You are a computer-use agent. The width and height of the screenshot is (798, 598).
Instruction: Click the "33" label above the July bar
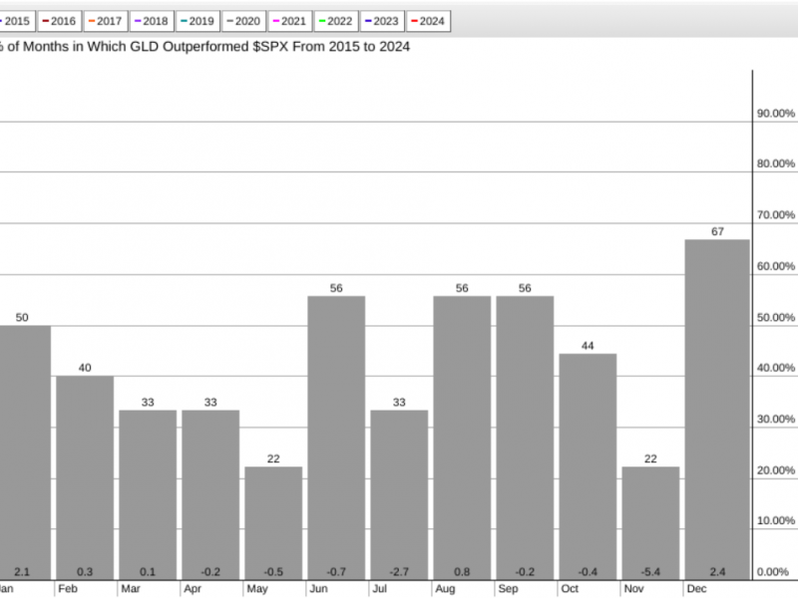[399, 403]
